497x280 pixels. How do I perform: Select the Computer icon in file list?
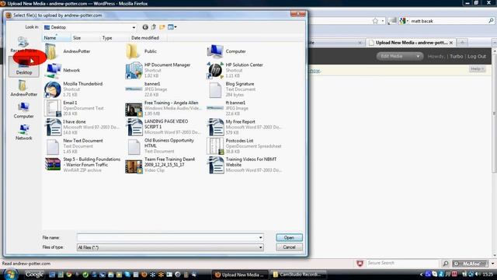tap(215, 51)
